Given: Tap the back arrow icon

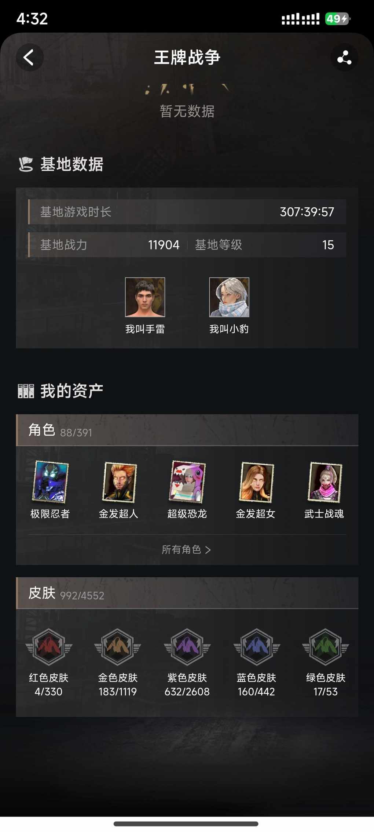Looking at the screenshot, I should click(x=29, y=57).
